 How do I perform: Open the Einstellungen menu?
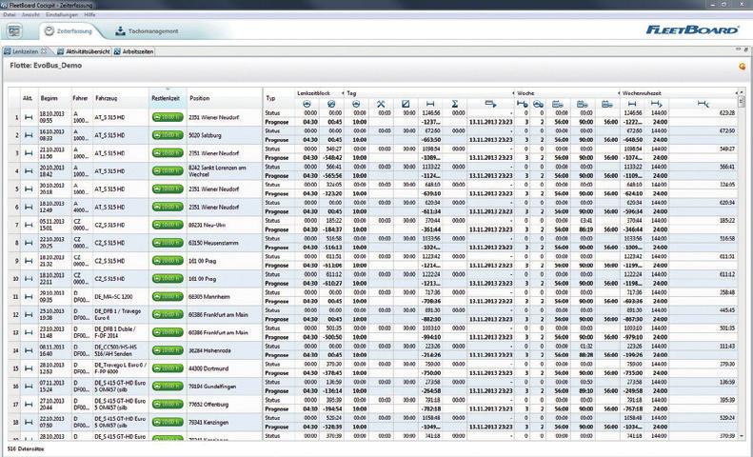click(62, 15)
